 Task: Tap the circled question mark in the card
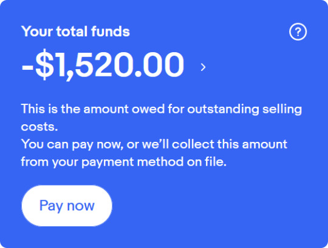tap(298, 32)
